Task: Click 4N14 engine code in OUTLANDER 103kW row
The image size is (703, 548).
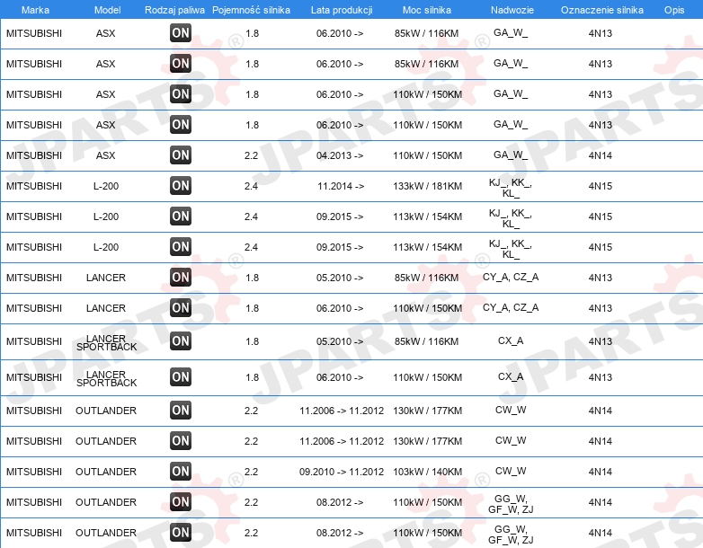Action: coord(601,472)
